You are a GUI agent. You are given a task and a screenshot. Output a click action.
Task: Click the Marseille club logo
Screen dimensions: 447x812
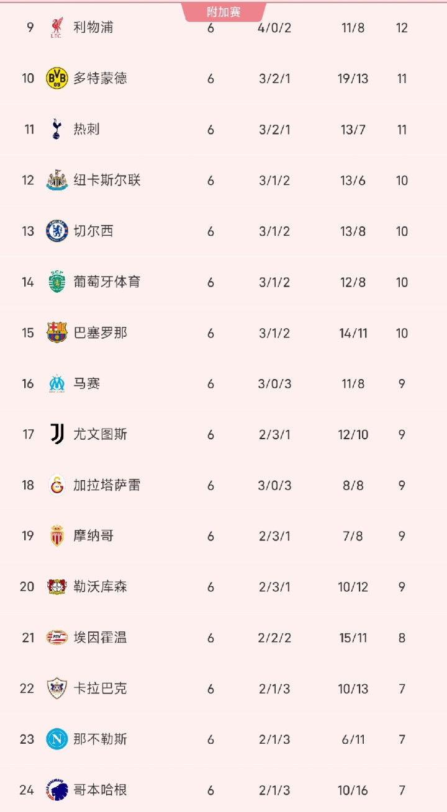[56, 384]
